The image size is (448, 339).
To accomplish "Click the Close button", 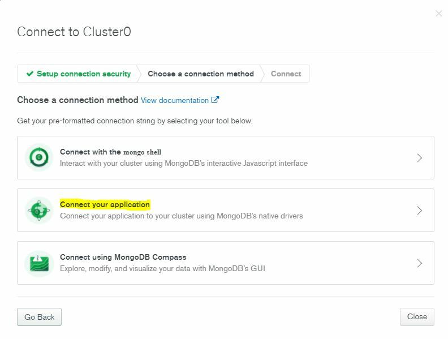I will (417, 316).
